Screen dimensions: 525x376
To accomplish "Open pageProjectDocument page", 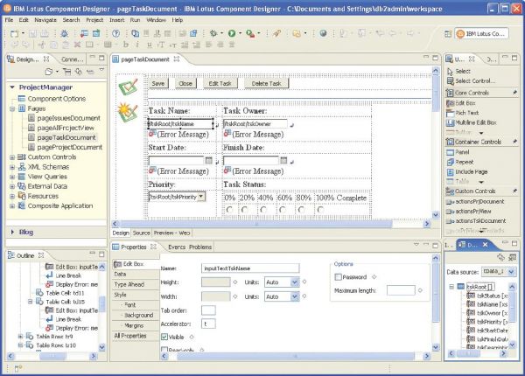I will point(66,147).
